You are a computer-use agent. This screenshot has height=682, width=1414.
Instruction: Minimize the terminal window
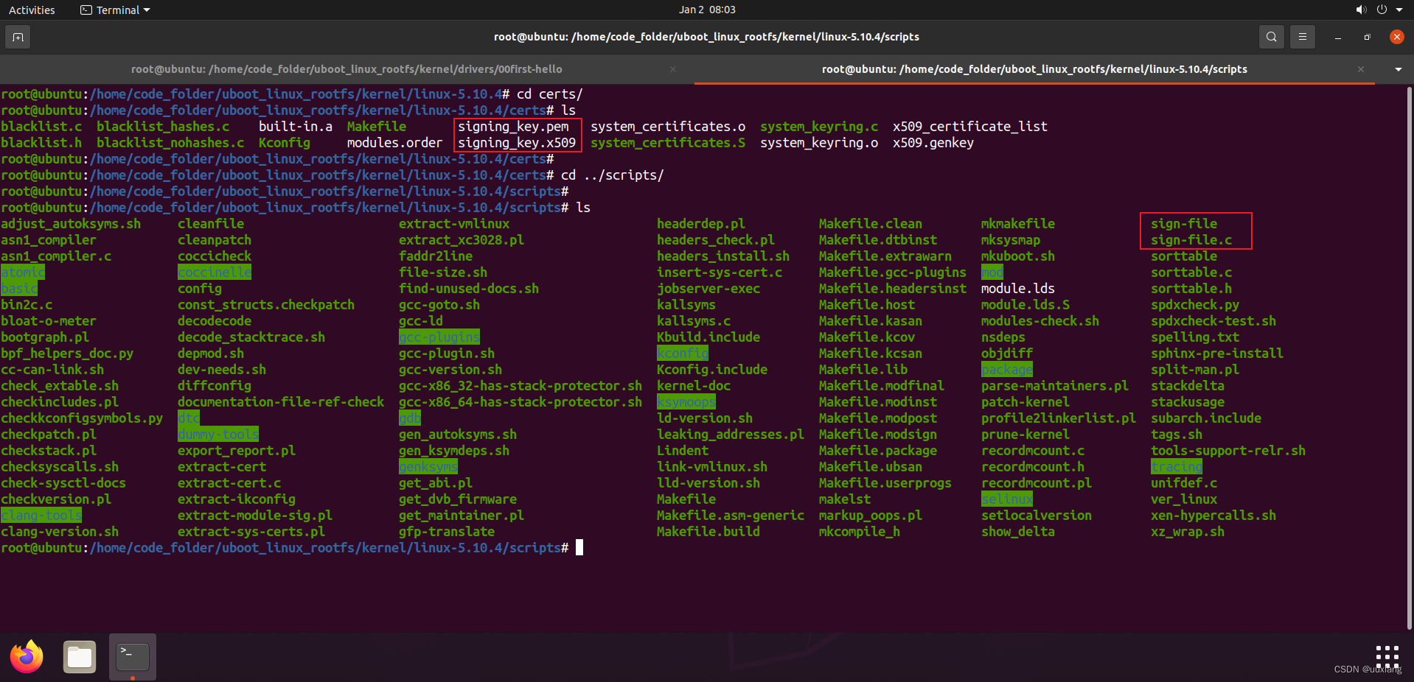[x=1337, y=37]
